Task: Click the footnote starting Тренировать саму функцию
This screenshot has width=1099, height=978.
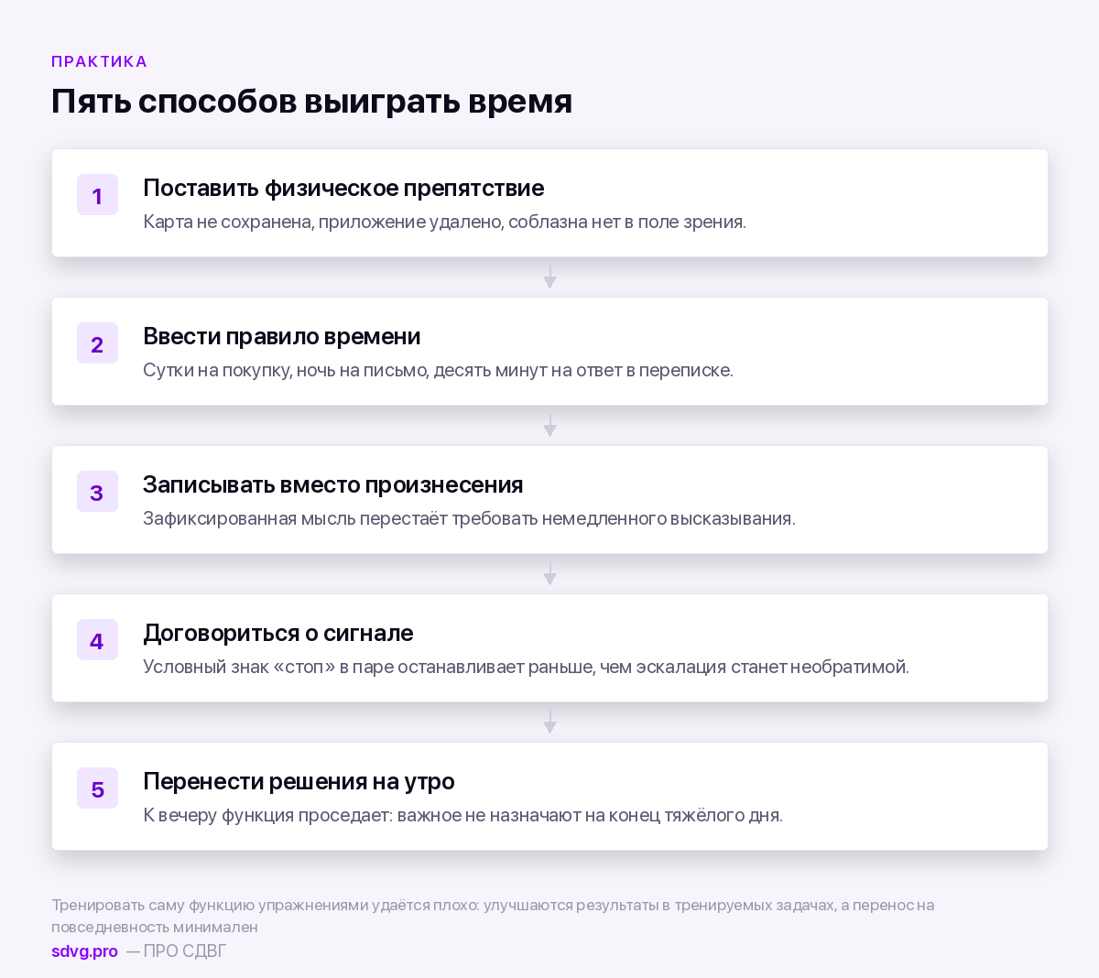Action: (x=493, y=916)
